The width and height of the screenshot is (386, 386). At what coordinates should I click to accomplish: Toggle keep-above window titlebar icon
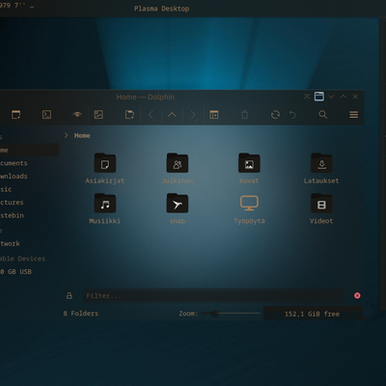point(307,96)
